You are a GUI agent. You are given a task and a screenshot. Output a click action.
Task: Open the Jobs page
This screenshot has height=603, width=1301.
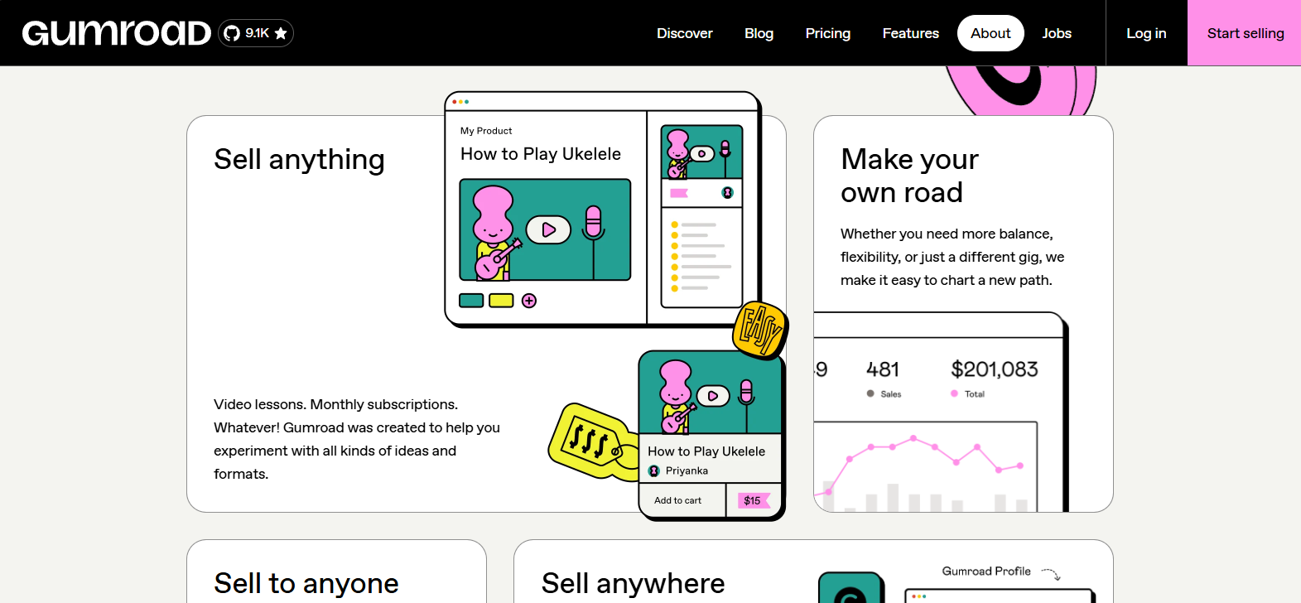point(1057,33)
